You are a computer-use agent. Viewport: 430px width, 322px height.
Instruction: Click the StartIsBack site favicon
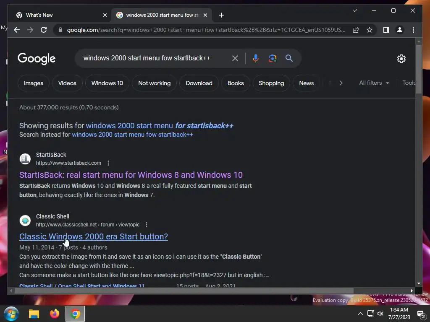[x=25, y=159]
